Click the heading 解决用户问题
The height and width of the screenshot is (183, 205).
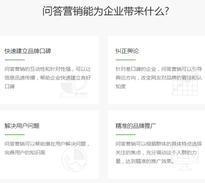coord(22,126)
